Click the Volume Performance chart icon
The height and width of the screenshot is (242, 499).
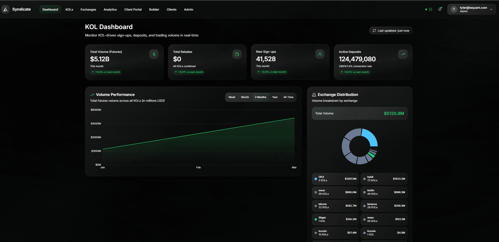pos(92,95)
